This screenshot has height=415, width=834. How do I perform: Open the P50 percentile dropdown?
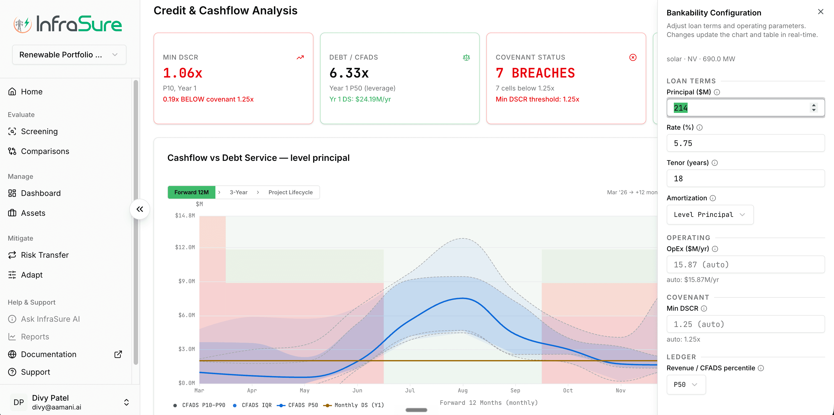point(686,384)
